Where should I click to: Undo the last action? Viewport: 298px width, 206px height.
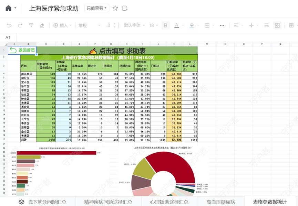[9, 25]
